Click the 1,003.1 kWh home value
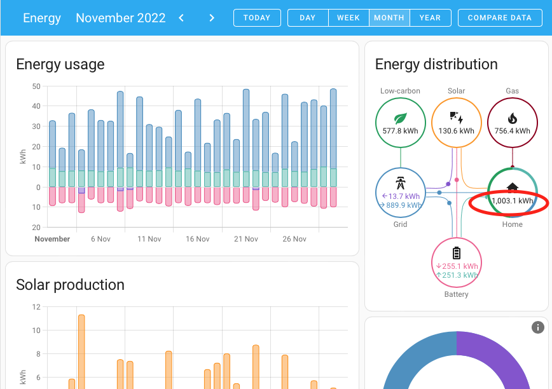The height and width of the screenshot is (389, 552). coord(512,201)
